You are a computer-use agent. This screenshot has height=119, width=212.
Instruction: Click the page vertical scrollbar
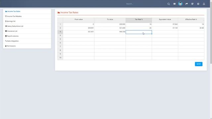[x=211, y=32]
